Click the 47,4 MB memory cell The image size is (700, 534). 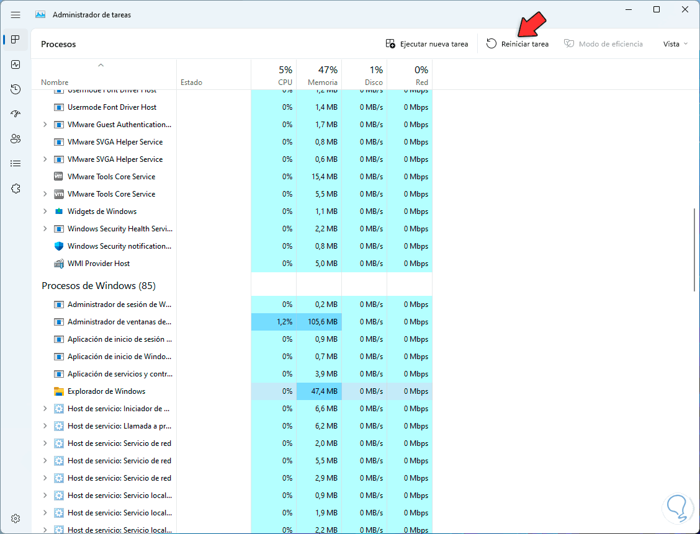point(319,391)
